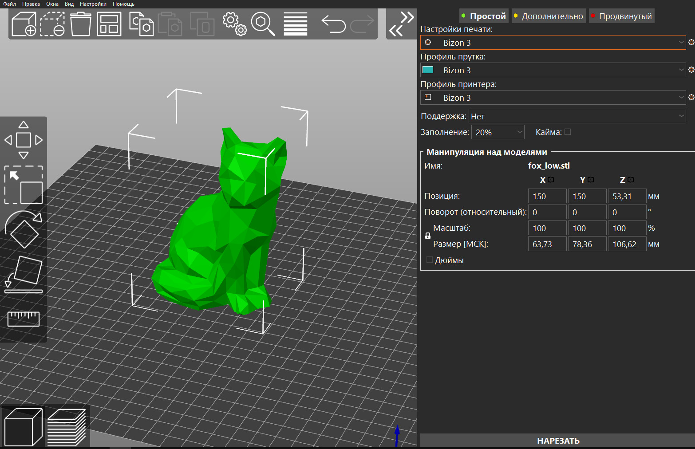The image size is (695, 449).
Task: Toggle the Дюймы checkbox
Action: tap(430, 260)
